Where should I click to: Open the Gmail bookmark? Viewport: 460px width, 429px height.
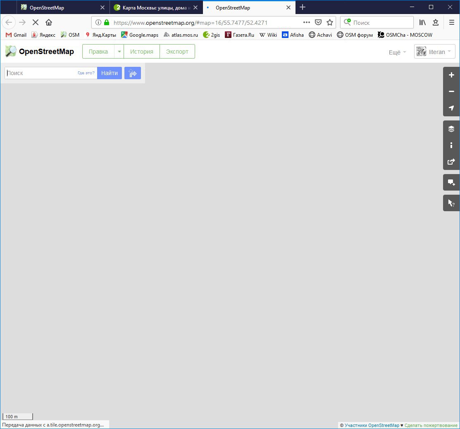pos(16,35)
